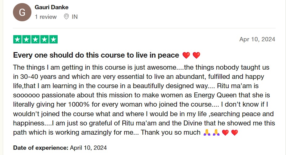
Task: Select the "IN" country label
Action: 75,17
